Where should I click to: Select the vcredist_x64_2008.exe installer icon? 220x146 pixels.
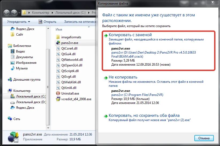pos(58,99)
